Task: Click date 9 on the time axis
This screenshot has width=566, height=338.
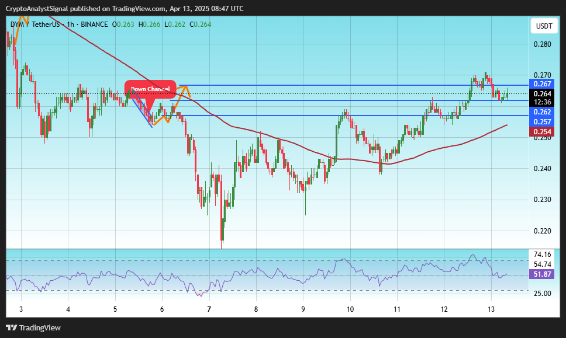Action: (303, 309)
